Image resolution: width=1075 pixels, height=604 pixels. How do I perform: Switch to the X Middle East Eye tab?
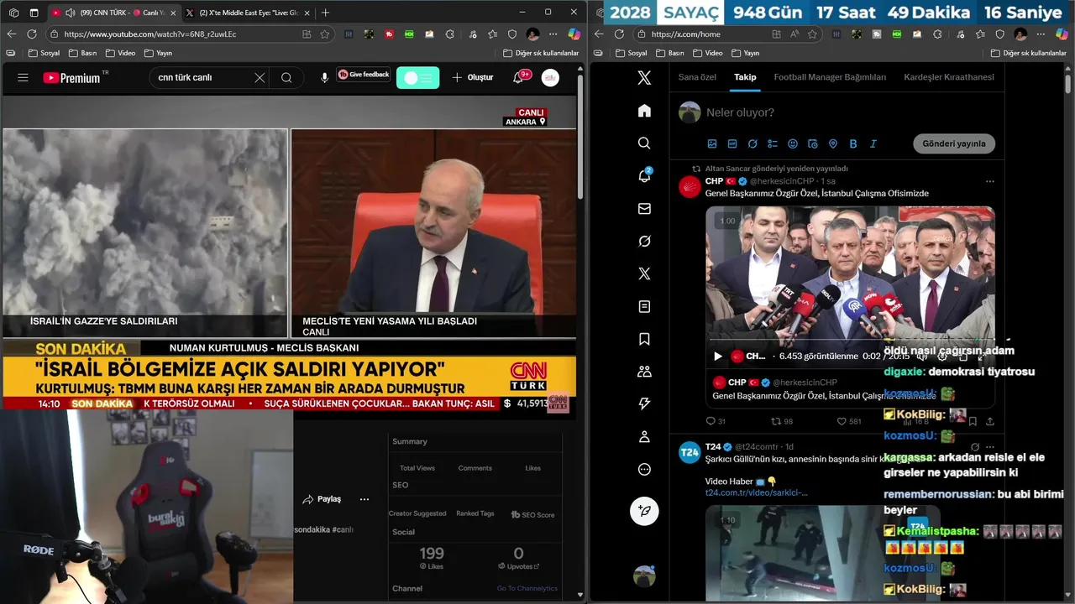pyautogui.click(x=249, y=13)
